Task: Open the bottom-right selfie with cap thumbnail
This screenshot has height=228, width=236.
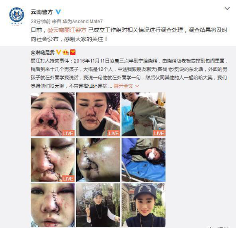Action: pos(144,205)
